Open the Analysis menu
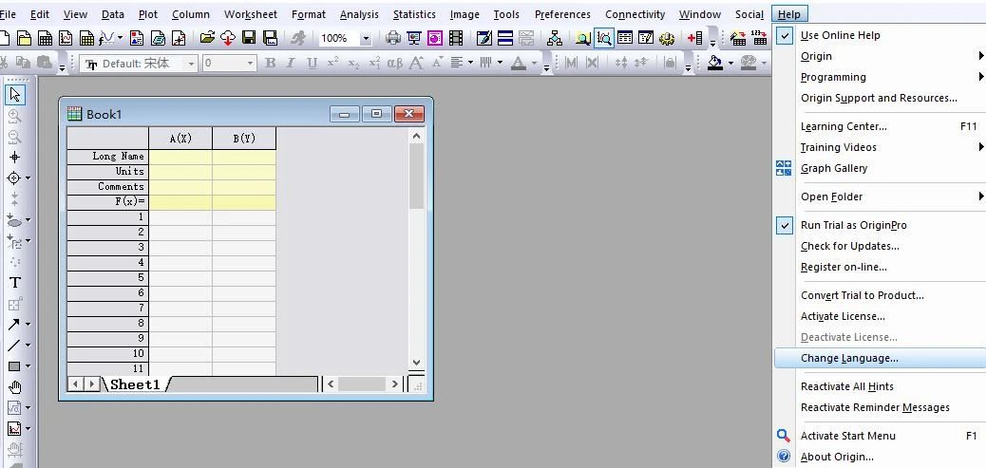Viewport: 986px width, 468px height. coord(359,14)
